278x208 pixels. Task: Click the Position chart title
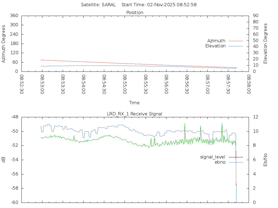[135, 12]
